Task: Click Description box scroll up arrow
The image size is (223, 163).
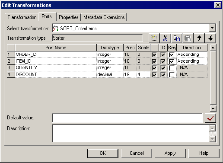Action: click(213, 128)
